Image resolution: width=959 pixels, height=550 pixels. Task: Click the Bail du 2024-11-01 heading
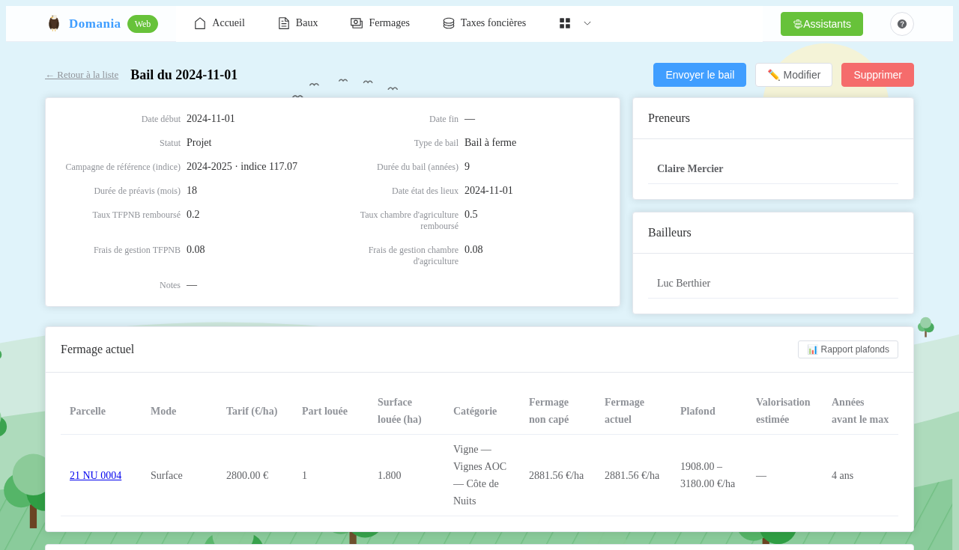(184, 75)
